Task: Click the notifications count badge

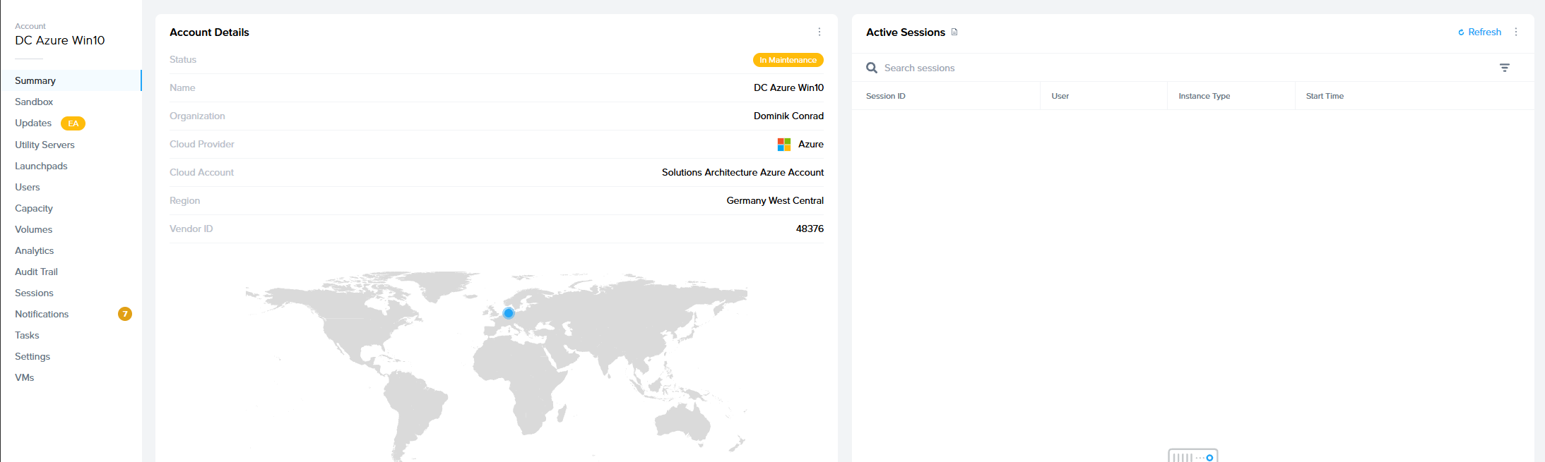Action: (125, 314)
